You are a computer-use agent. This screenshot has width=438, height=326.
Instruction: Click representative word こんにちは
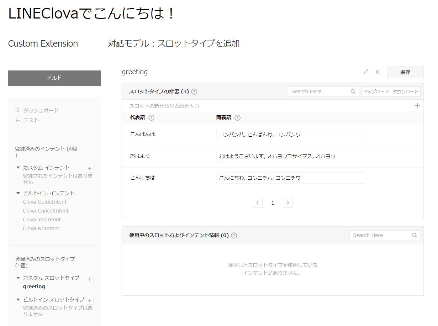(143, 178)
